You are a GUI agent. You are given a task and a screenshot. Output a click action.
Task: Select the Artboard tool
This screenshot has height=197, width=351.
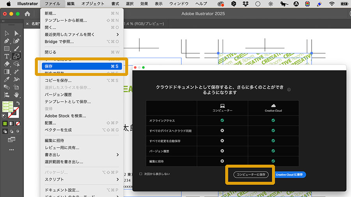[16, 87]
